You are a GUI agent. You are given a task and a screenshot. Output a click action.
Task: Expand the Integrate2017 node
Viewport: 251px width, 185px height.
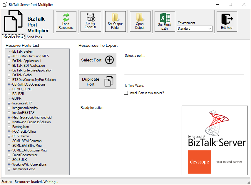(x=9, y=103)
